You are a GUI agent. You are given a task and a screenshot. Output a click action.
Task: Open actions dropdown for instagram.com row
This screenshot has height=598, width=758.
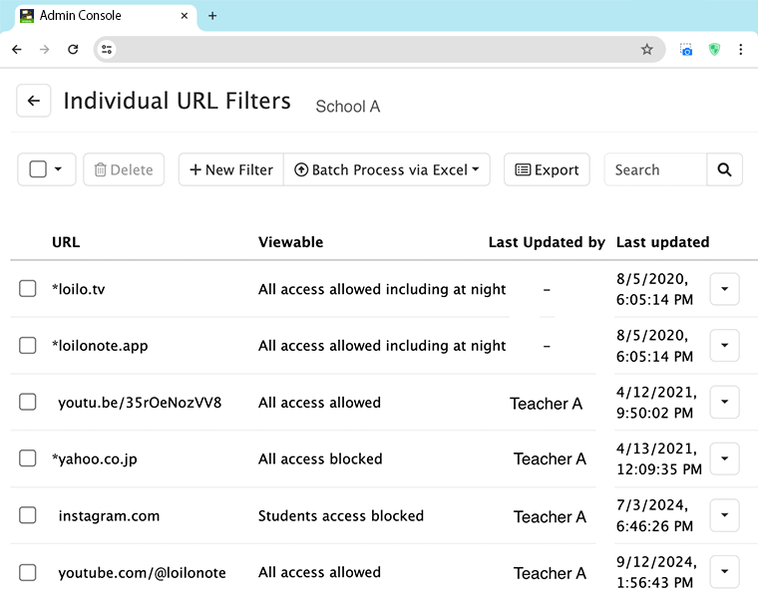[724, 515]
